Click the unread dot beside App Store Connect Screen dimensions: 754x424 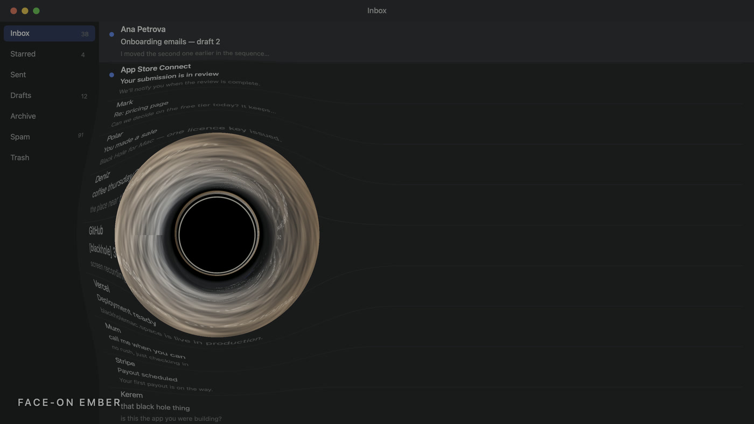pos(111,75)
